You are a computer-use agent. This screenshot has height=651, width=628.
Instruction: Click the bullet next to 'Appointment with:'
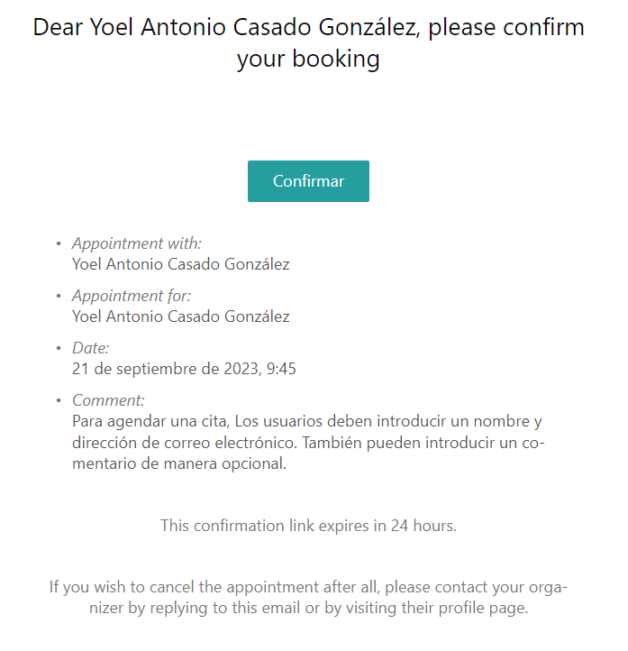coord(59,243)
